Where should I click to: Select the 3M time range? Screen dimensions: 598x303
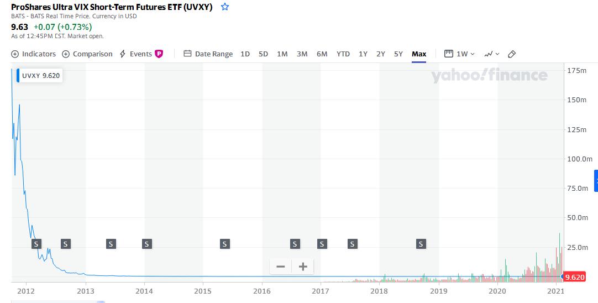[x=302, y=54]
